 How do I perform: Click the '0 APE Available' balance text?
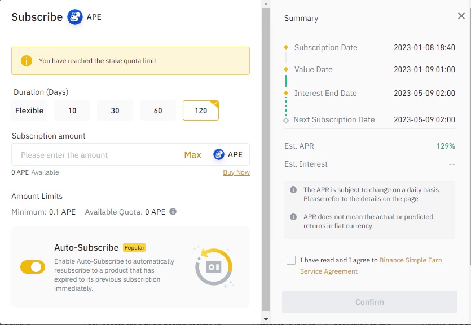point(35,172)
